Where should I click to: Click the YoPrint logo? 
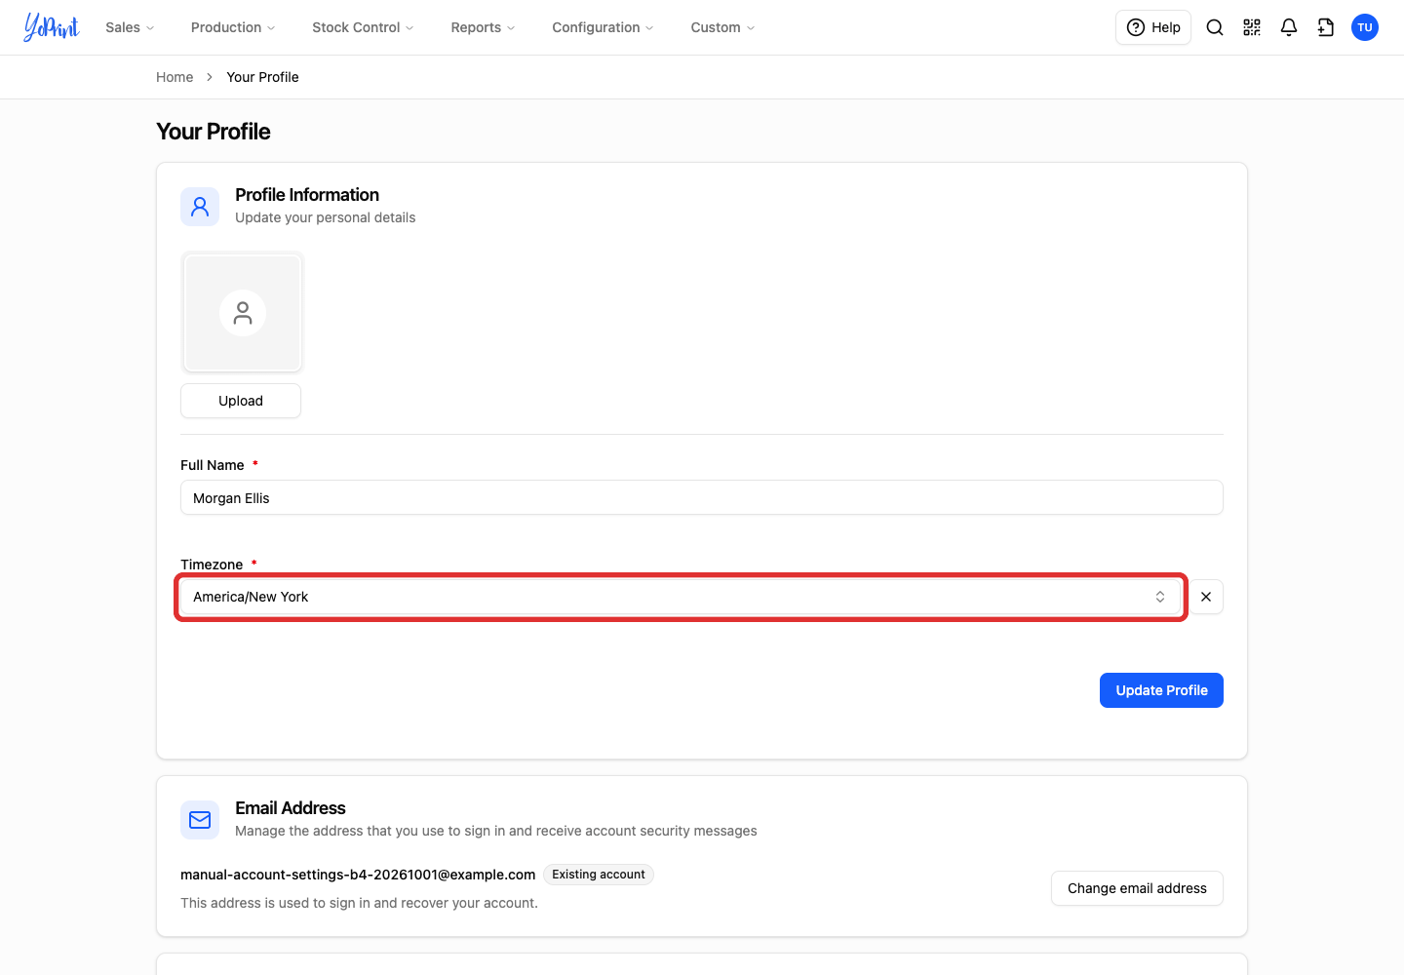click(52, 27)
